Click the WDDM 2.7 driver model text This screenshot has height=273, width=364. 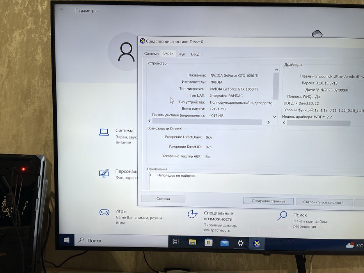[323, 117]
